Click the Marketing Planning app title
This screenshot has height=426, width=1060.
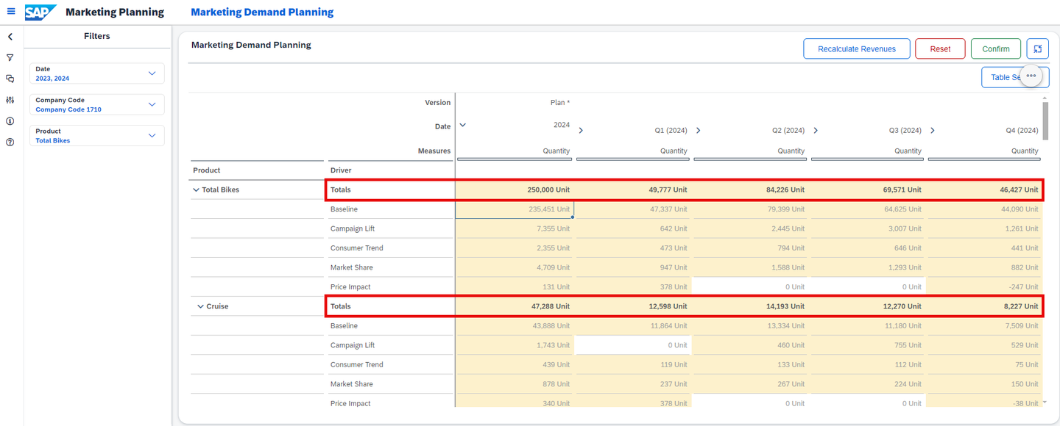click(x=115, y=12)
